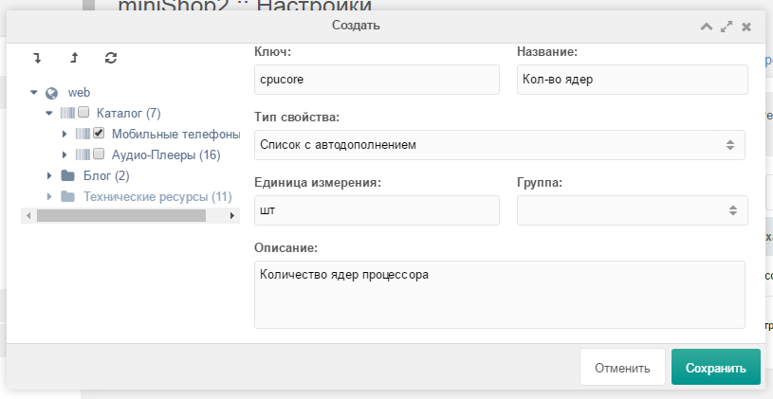Viewport: 773px width, 399px height.
Task: Click the Сохранить button
Action: coord(716,368)
